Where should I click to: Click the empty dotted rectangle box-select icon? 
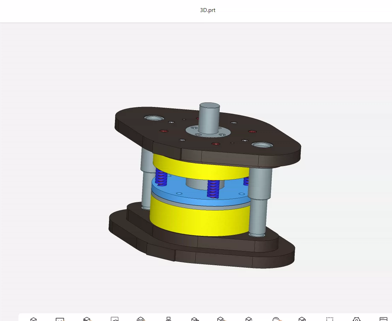coord(330,319)
